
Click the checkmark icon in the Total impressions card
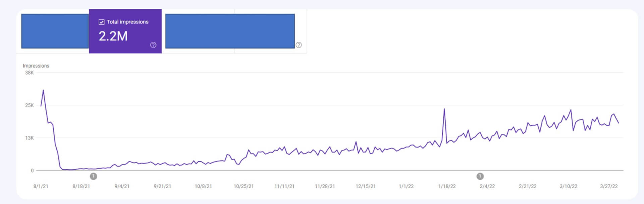tap(101, 22)
